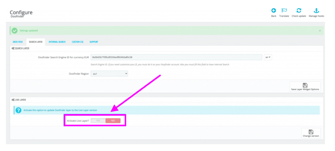Dismiss the Settings updated notification
This screenshot has width=335, height=151.
coord(320,31)
